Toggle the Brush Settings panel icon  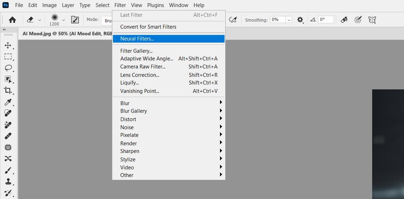[x=75, y=20]
